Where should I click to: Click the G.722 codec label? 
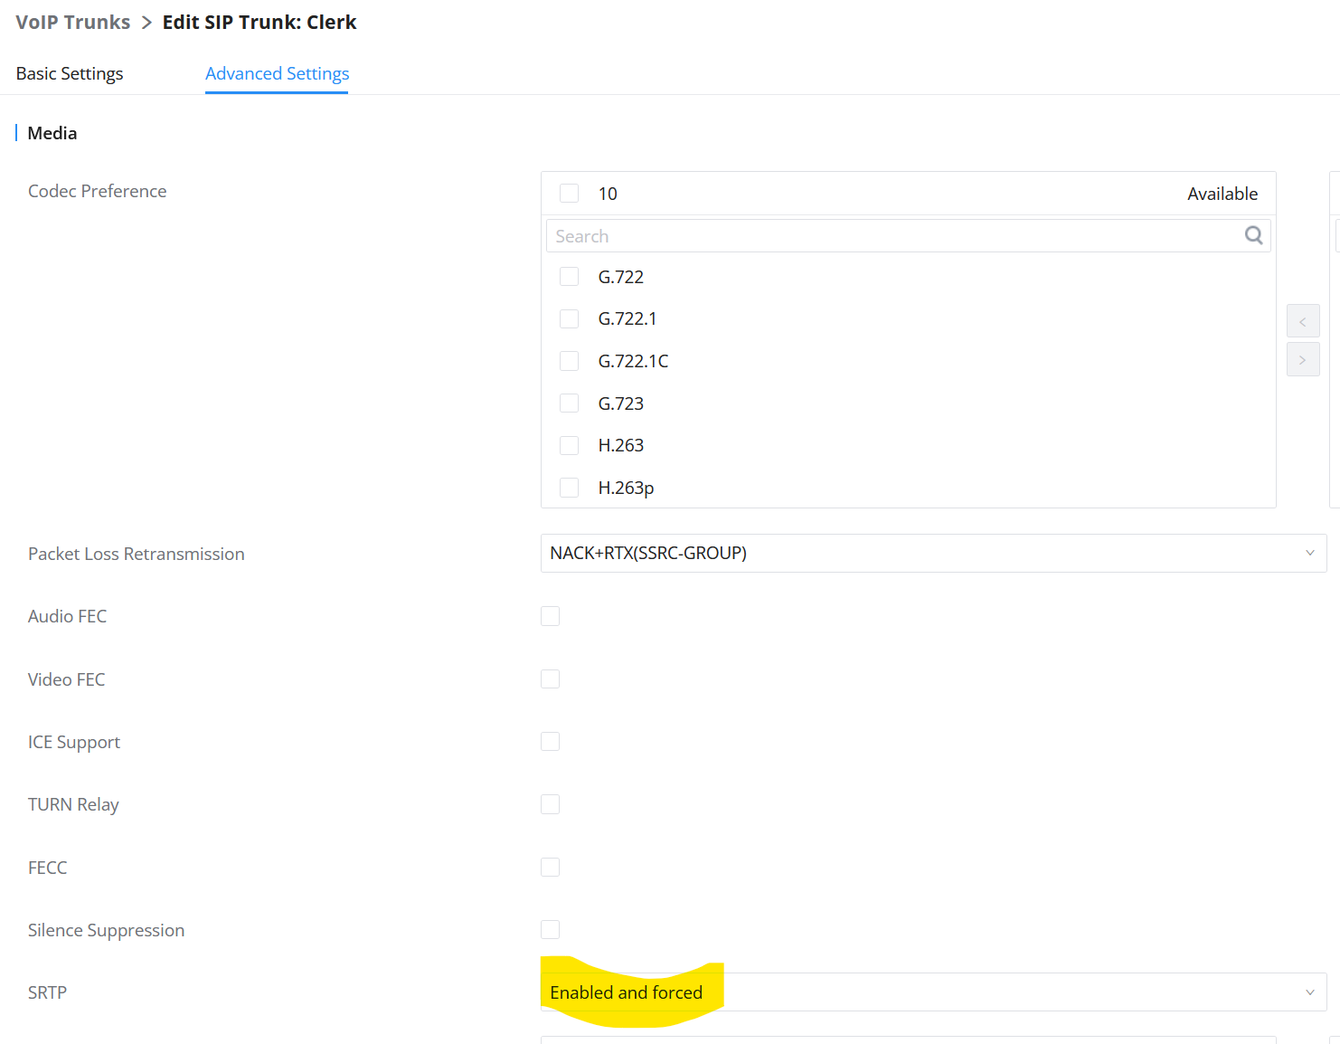click(621, 277)
